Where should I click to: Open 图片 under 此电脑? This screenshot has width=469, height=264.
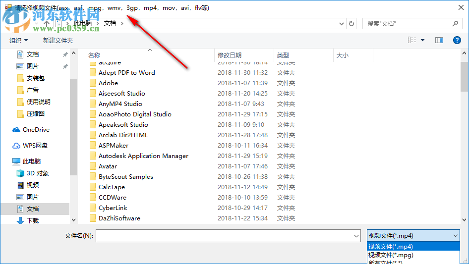28,197
